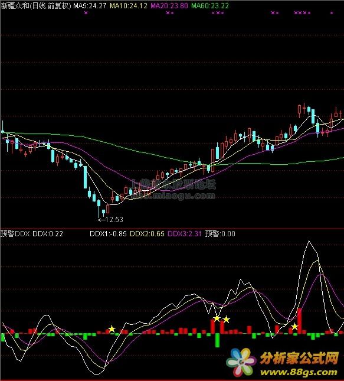344x381 pixels.
Task: Select the MA5:24.27 indicator label
Action: click(x=90, y=5)
